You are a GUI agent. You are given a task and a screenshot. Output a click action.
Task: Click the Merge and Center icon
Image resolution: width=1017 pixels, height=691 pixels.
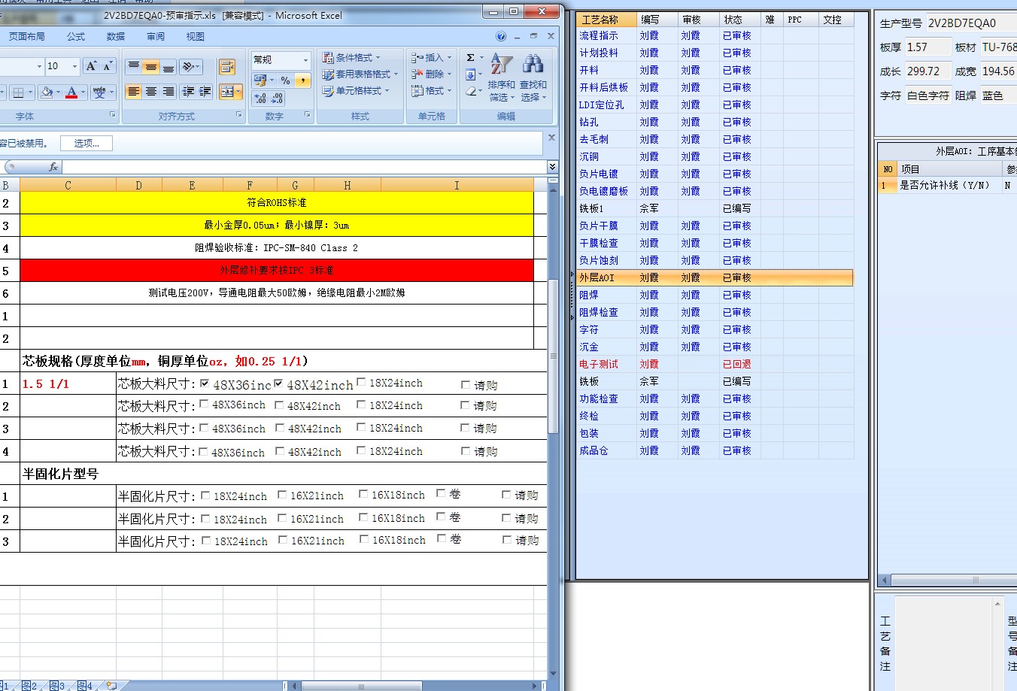pos(226,92)
